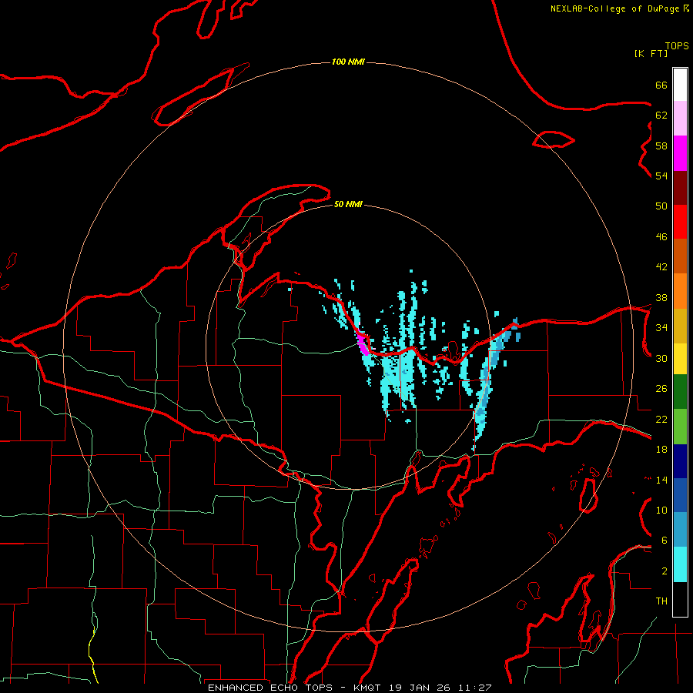Click the light green 22 kft swatch

[x=680, y=427]
